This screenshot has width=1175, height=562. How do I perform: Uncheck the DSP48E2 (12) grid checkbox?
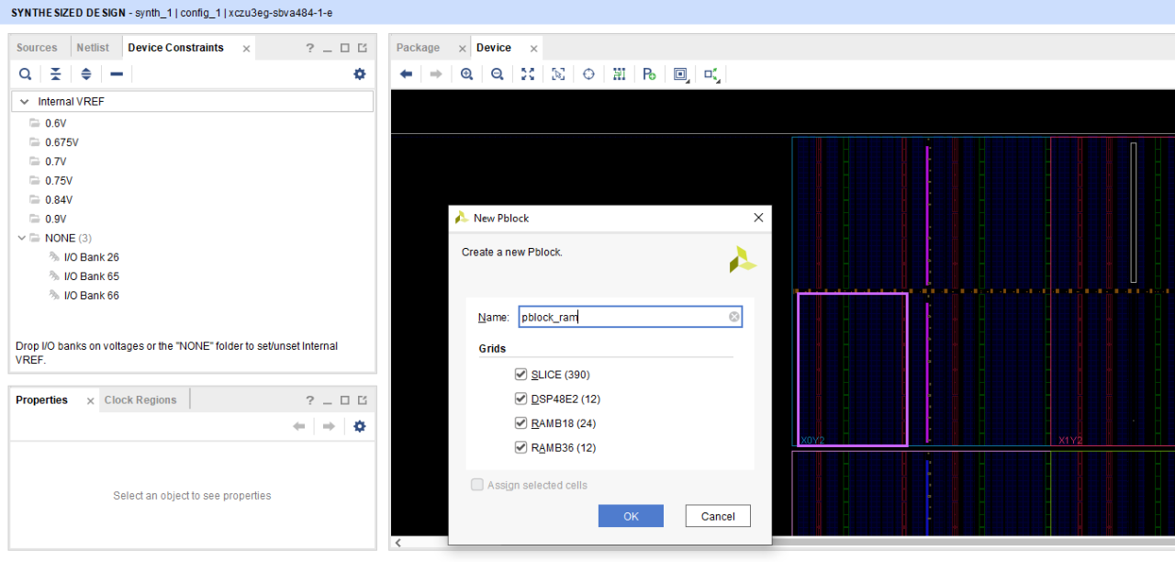click(x=521, y=399)
